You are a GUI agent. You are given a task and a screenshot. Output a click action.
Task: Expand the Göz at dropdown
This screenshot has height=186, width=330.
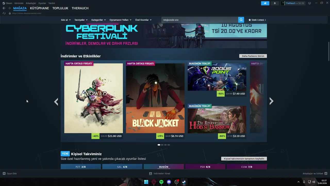coord(66,20)
